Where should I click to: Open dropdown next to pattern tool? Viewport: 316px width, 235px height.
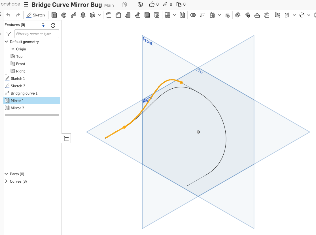[x=175, y=15]
